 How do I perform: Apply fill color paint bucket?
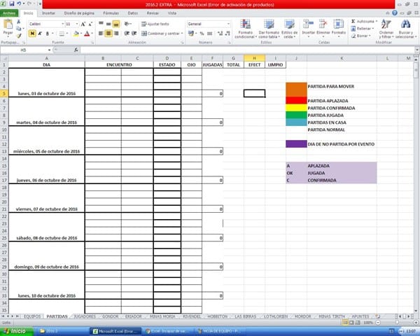[76, 34]
